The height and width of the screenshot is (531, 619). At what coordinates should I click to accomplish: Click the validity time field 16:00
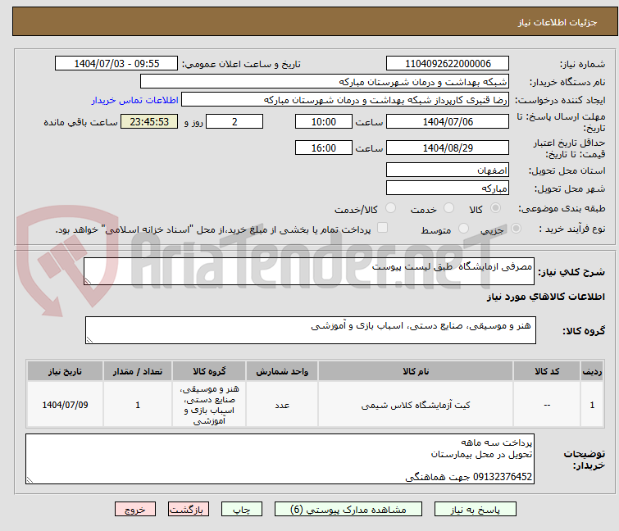point(324,147)
